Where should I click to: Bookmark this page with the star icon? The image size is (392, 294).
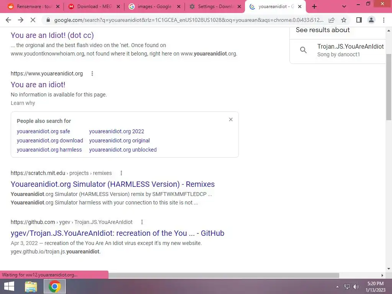[344, 20]
